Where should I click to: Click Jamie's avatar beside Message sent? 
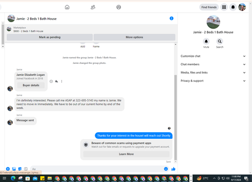(10, 122)
